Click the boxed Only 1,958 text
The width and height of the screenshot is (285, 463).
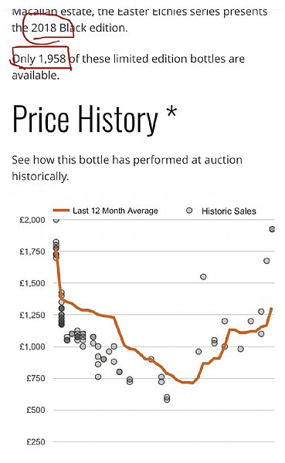pyautogui.click(x=39, y=59)
